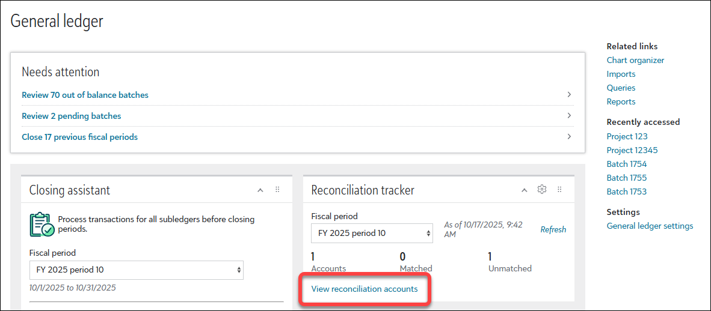This screenshot has height=311, width=711.
Task: Click the Closing assistant clipboard icon
Action: [x=42, y=224]
